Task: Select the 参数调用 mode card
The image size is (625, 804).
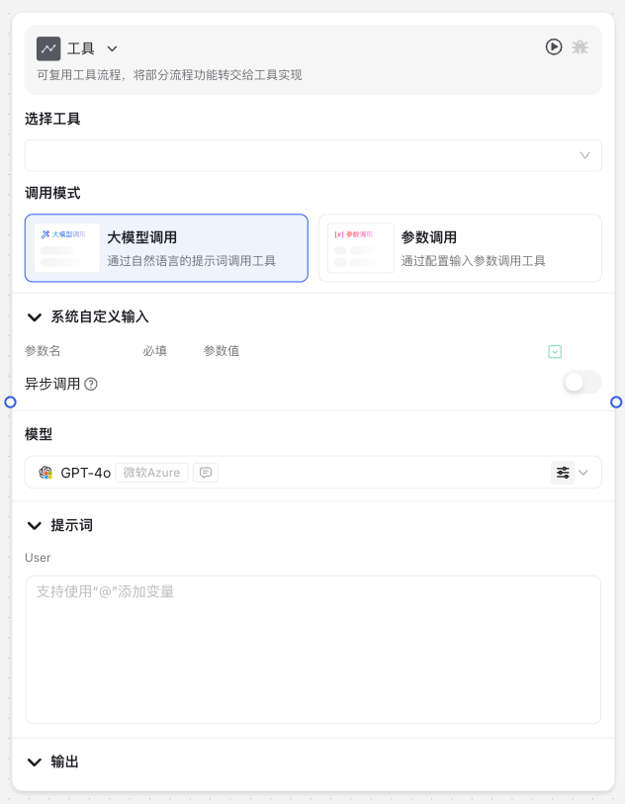Action: [460, 248]
